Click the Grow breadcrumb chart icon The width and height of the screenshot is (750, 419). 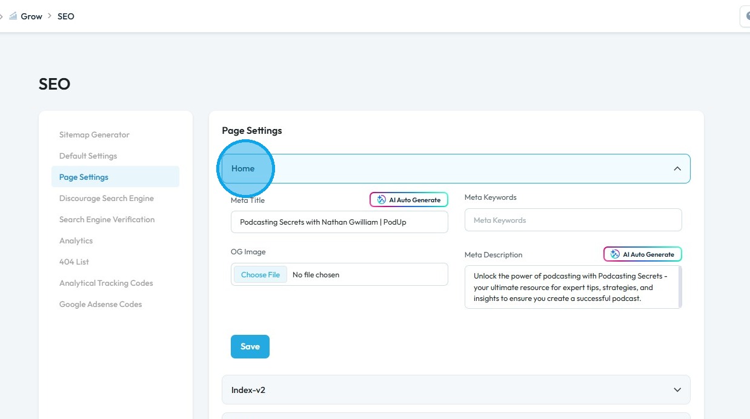point(13,16)
